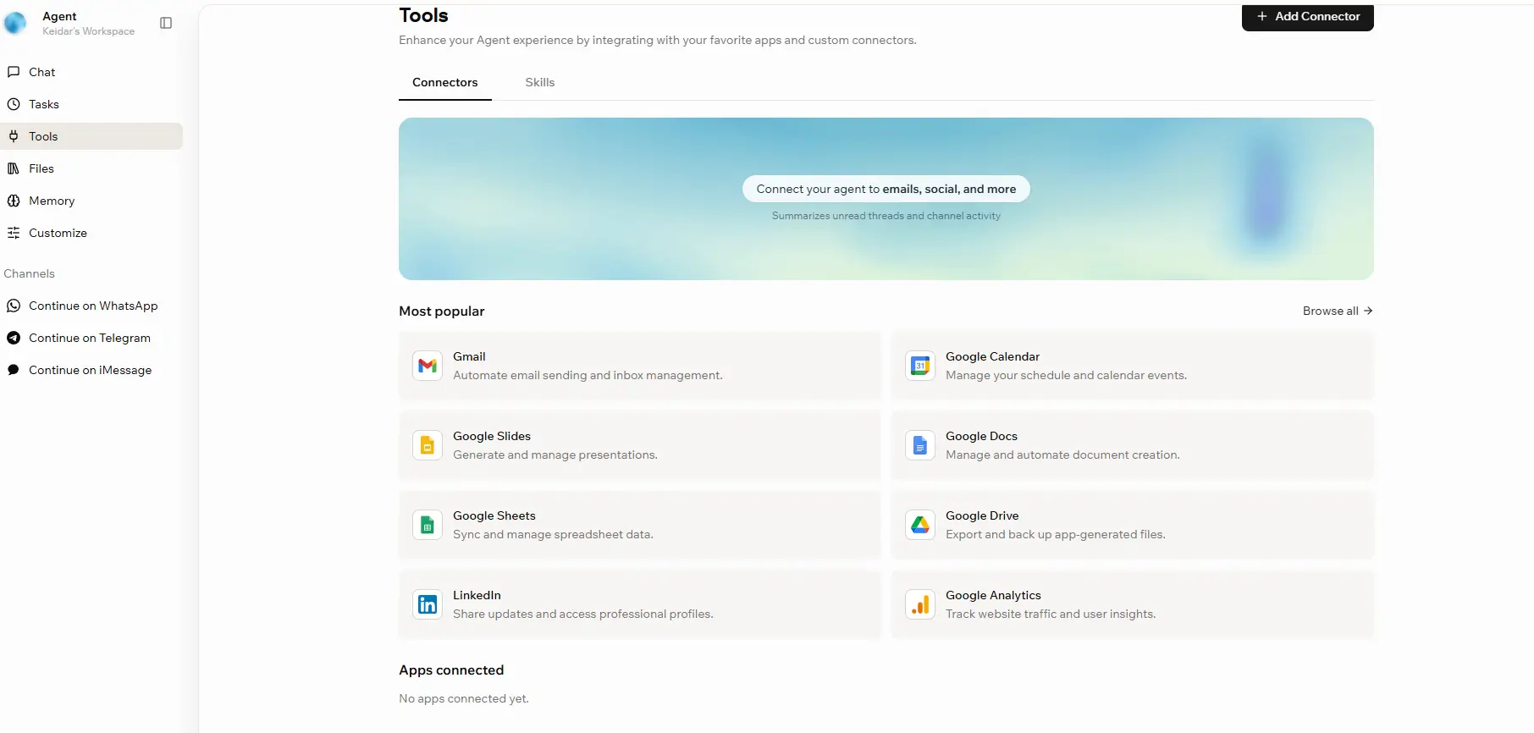This screenshot has width=1534, height=733.
Task: Click the Tools plug icon
Action: (14, 136)
